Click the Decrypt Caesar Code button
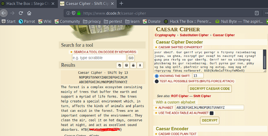The height and width of the screenshot is (136, 268). [x=210, y=89]
